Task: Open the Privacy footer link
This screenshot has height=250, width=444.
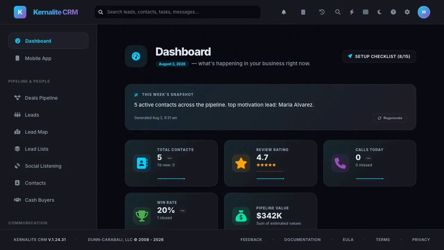Action: point(421,240)
